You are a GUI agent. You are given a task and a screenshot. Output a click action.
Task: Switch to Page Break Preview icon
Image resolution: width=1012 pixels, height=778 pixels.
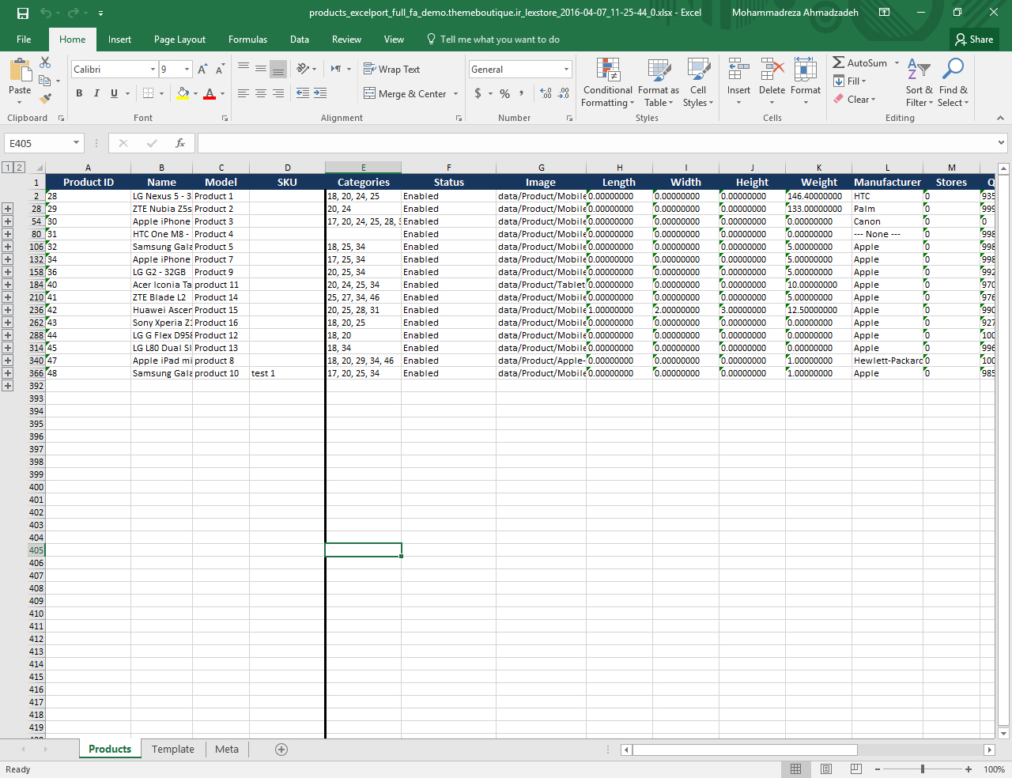click(x=856, y=769)
